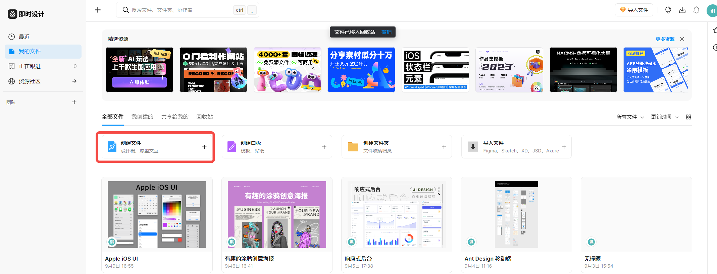This screenshot has width=717, height=274.
Task: Open Ant Design 移动端 file thumbnail
Action: click(x=516, y=214)
